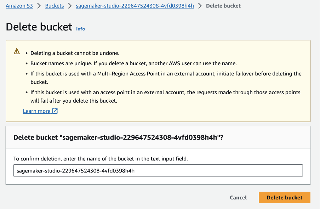Go to Amazon S3 breadcrumb link
This screenshot has width=320, height=209.
(19, 6)
